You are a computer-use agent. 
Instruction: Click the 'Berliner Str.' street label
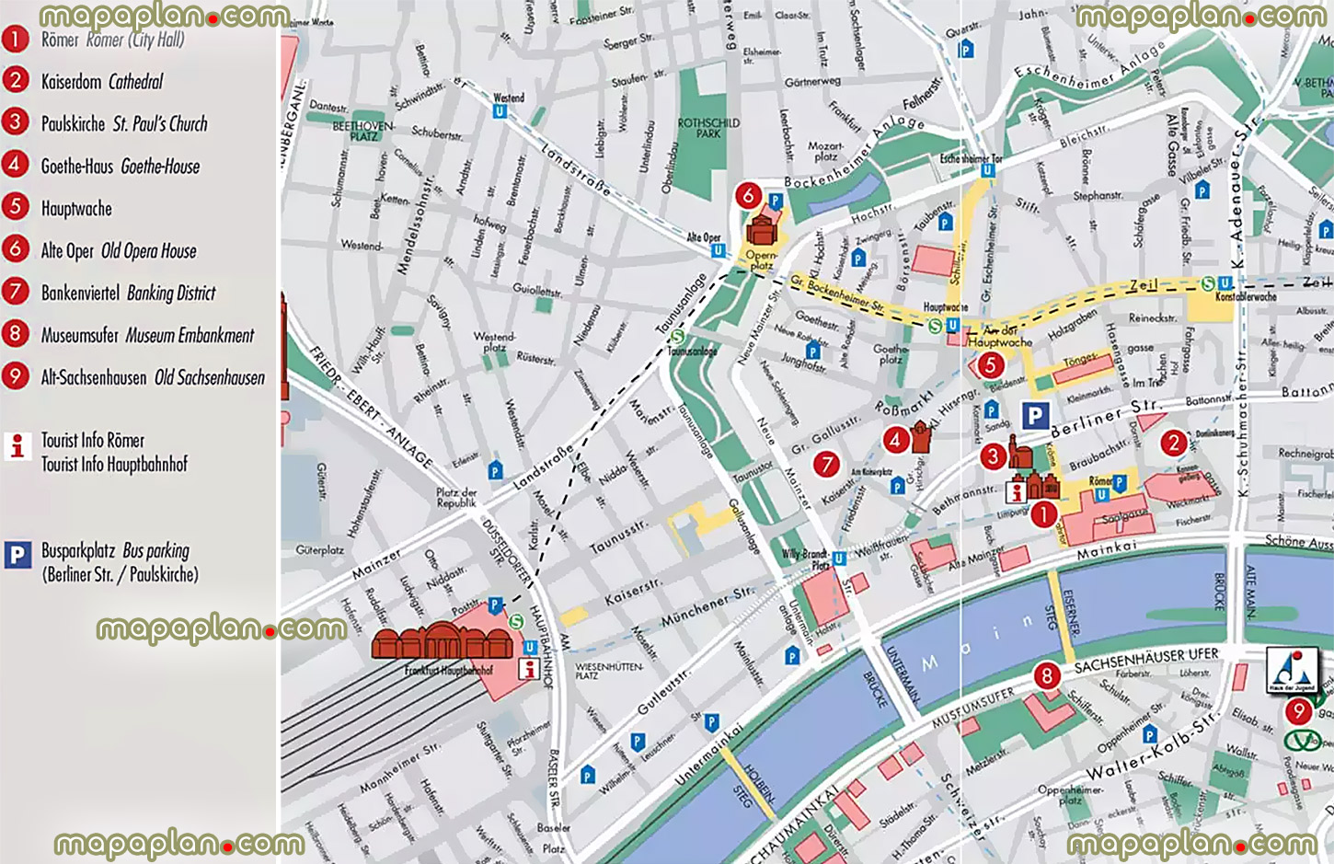(x=1105, y=418)
